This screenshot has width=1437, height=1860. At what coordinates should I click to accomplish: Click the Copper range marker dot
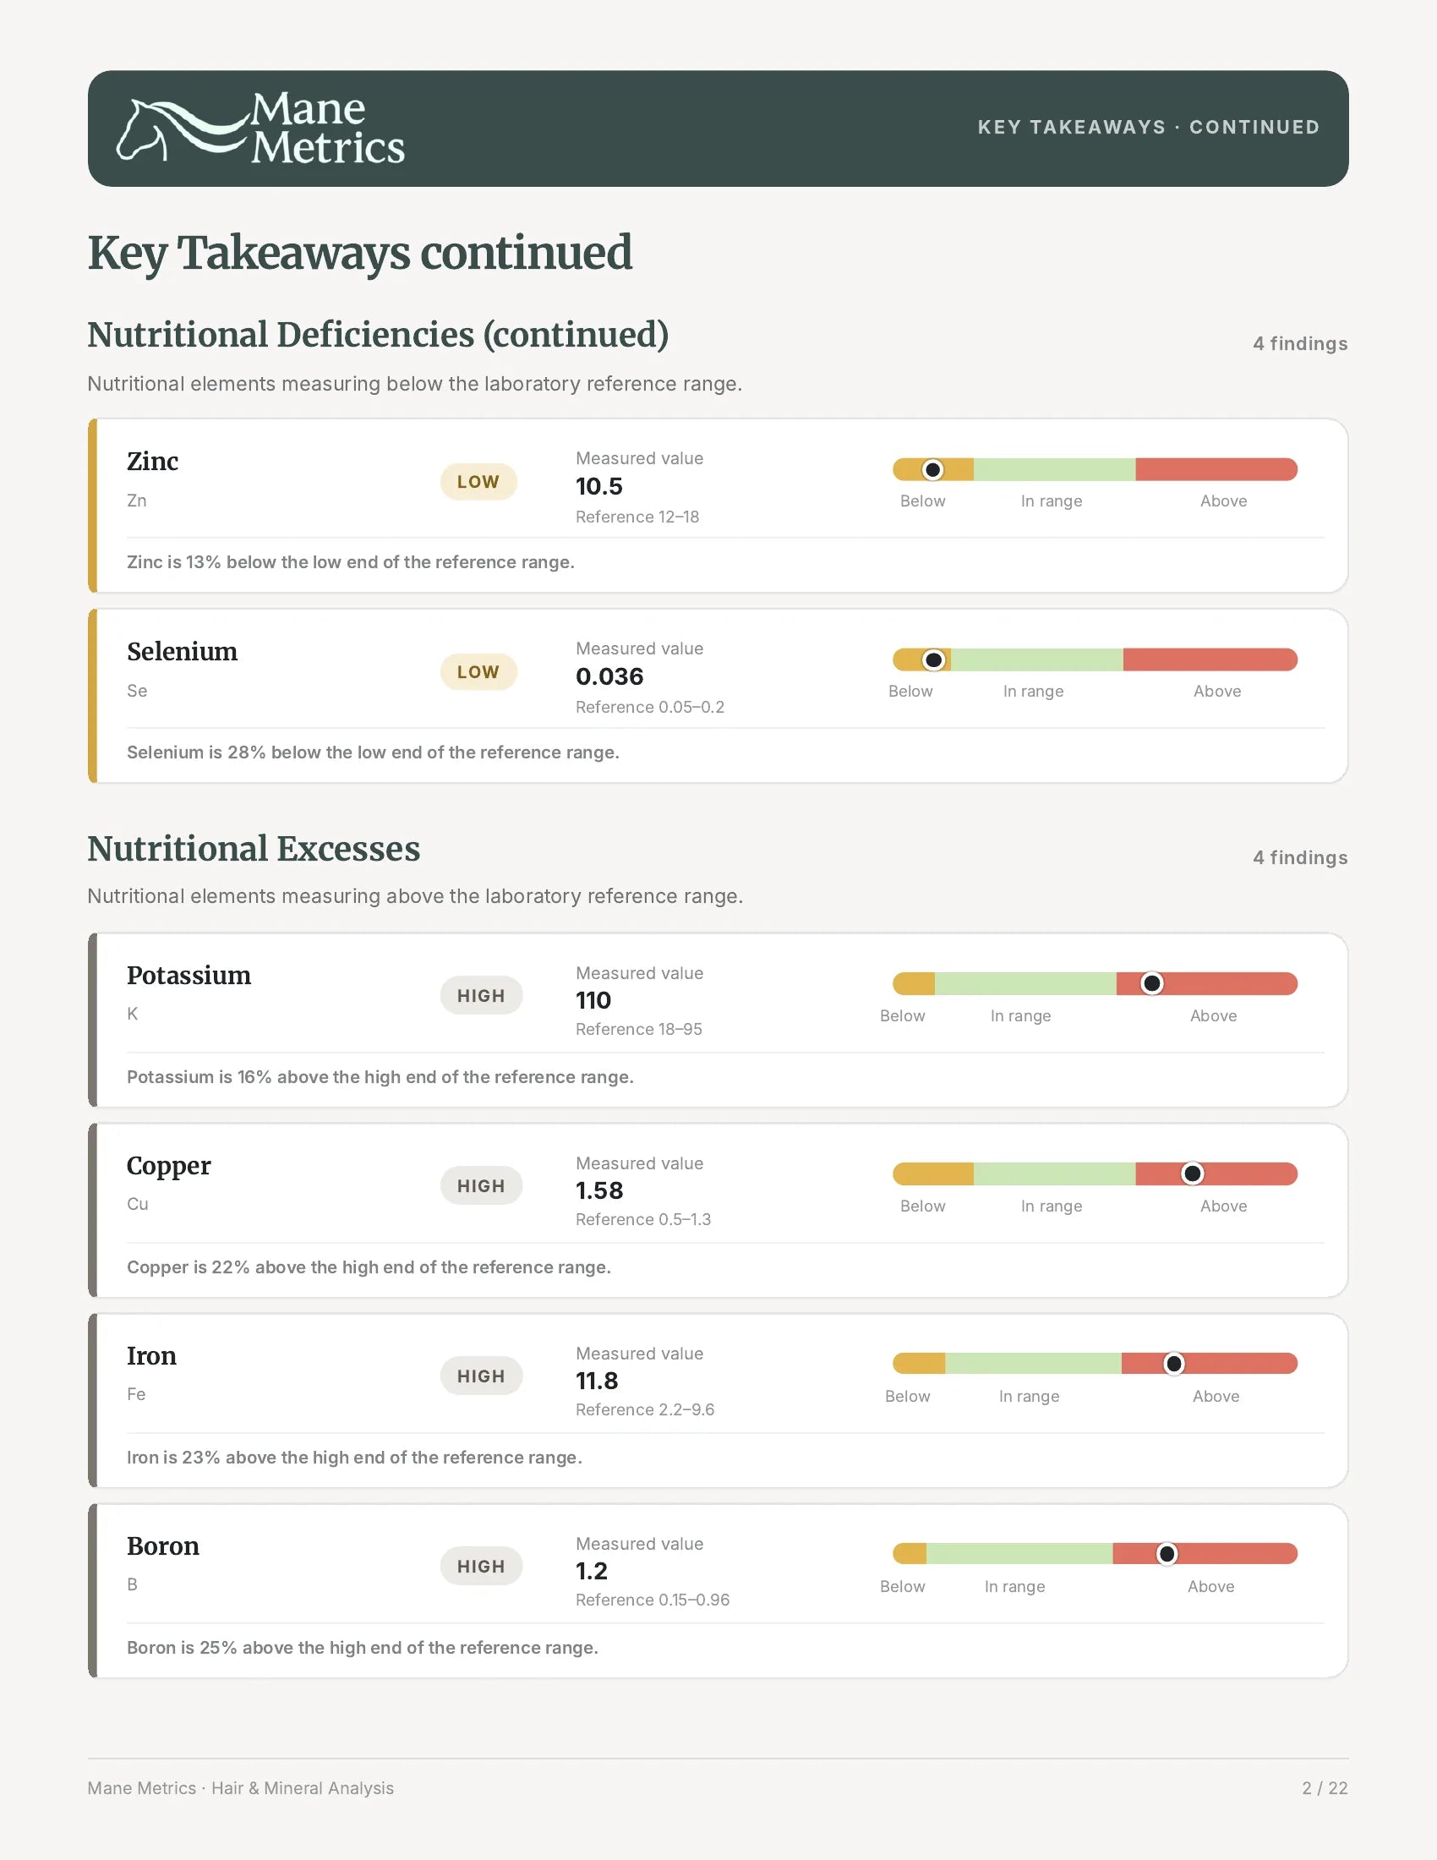click(x=1193, y=1173)
